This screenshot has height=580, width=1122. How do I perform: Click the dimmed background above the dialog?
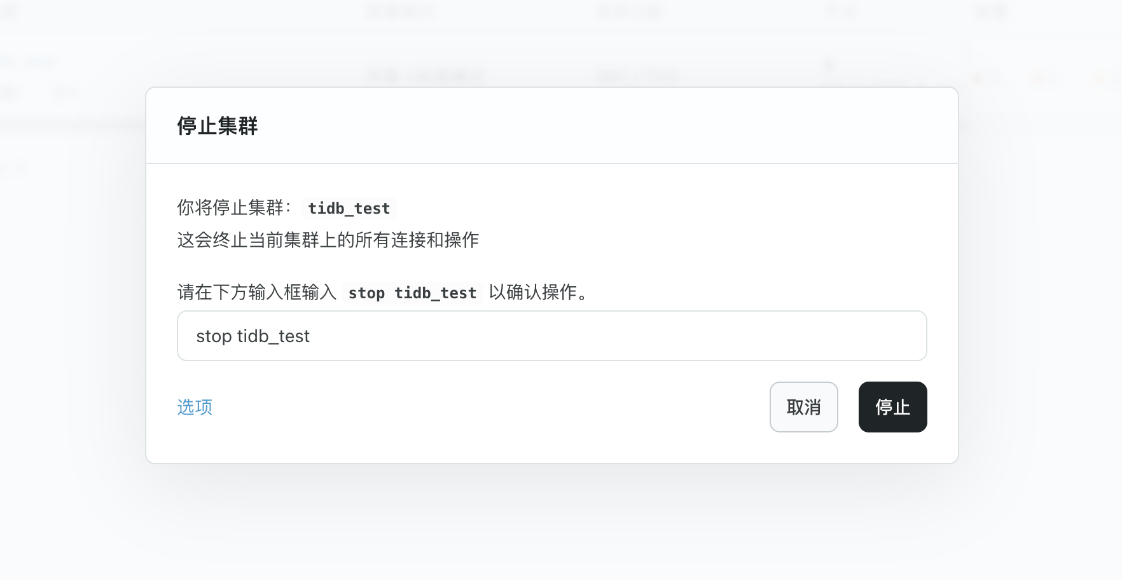coord(552,38)
